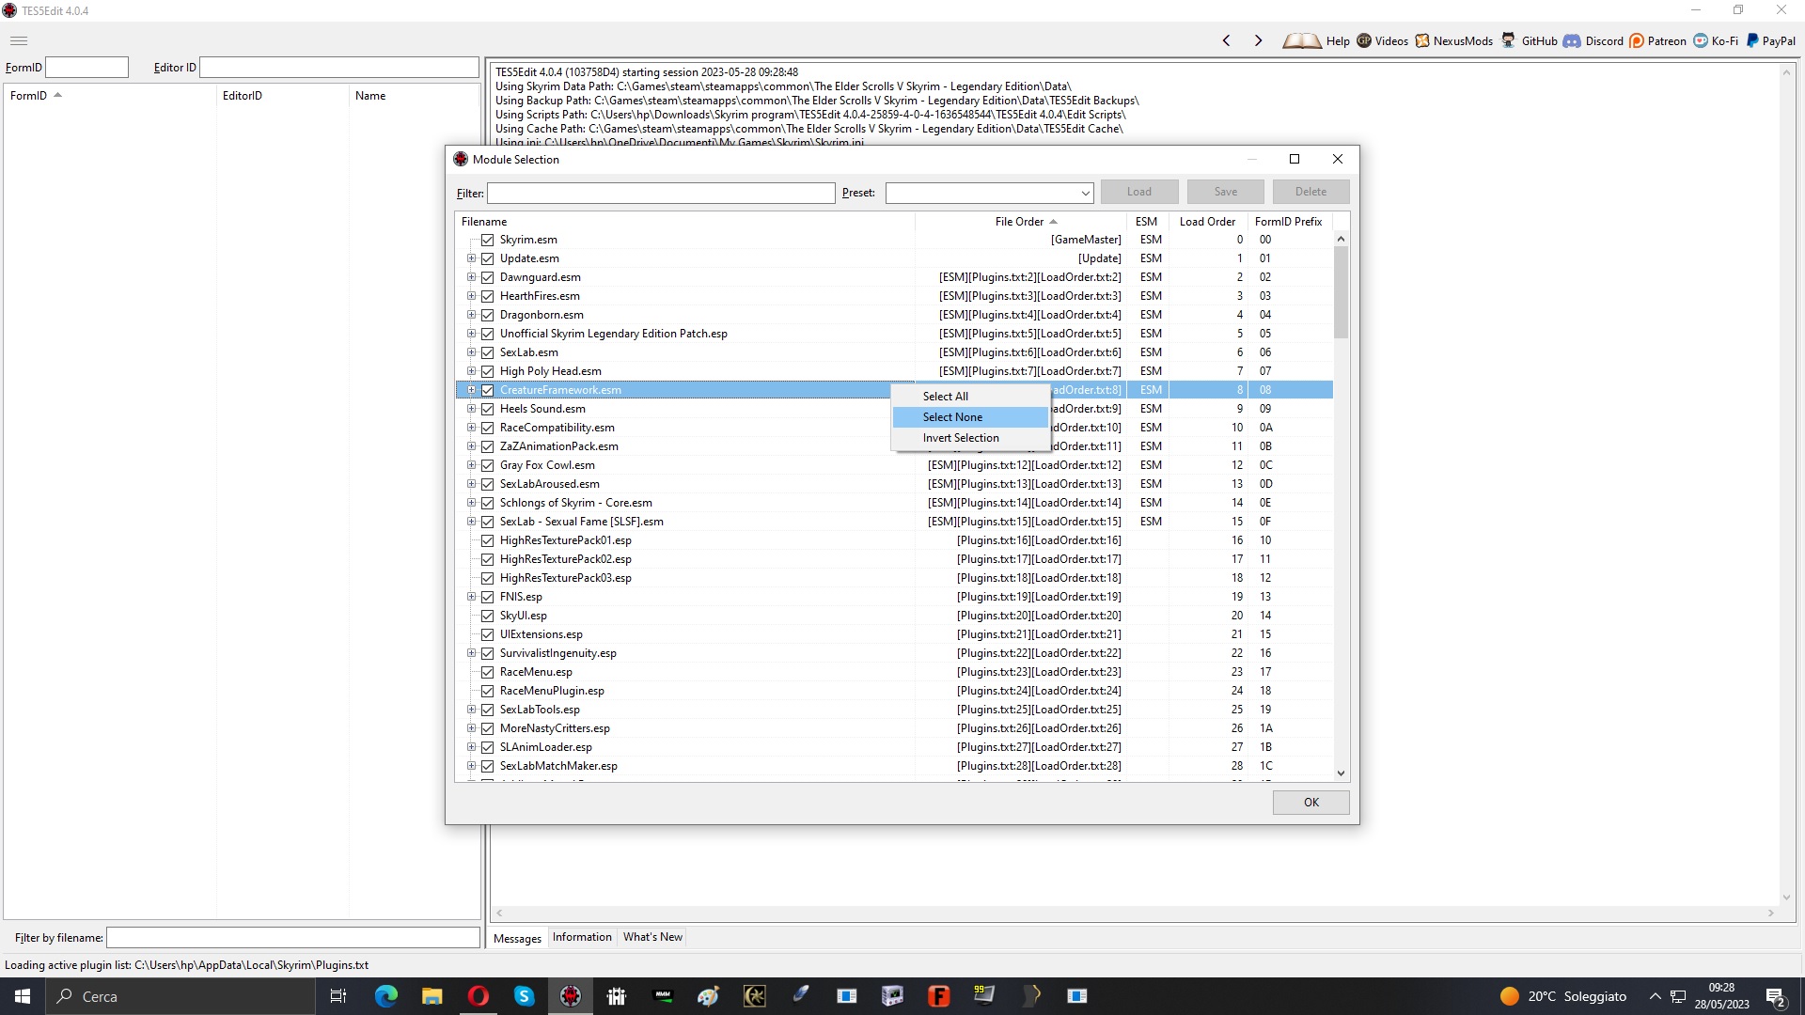Choose Select None from context menu
The height and width of the screenshot is (1015, 1805).
[x=970, y=417]
